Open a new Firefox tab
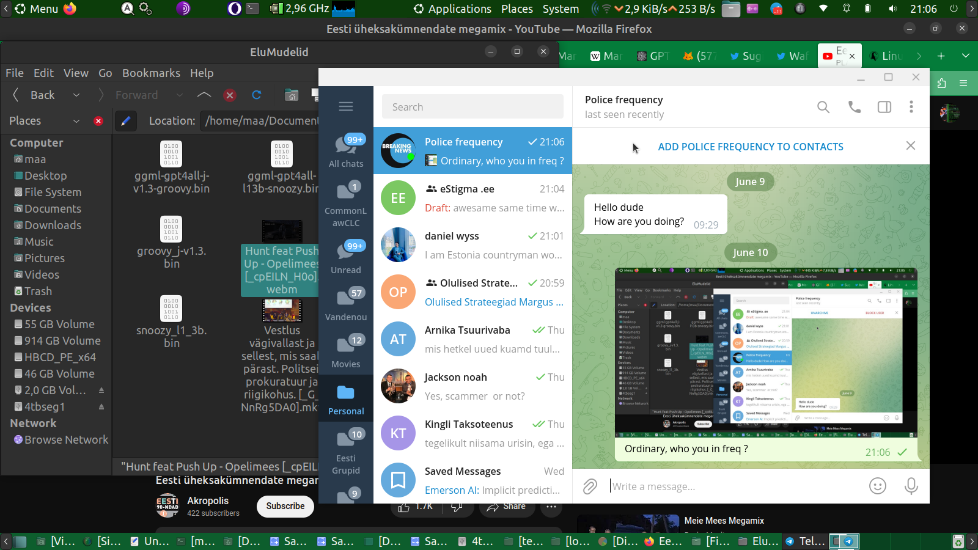 point(941,56)
